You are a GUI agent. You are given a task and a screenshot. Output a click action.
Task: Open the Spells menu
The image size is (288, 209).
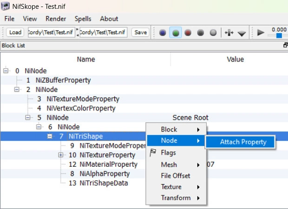[83, 19]
